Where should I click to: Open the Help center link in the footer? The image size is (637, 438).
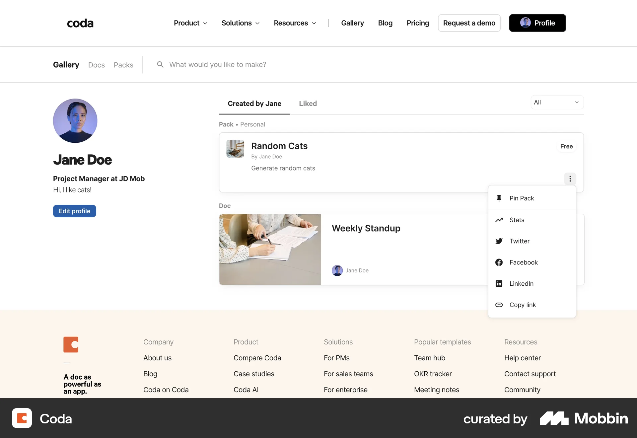pyautogui.click(x=522, y=358)
